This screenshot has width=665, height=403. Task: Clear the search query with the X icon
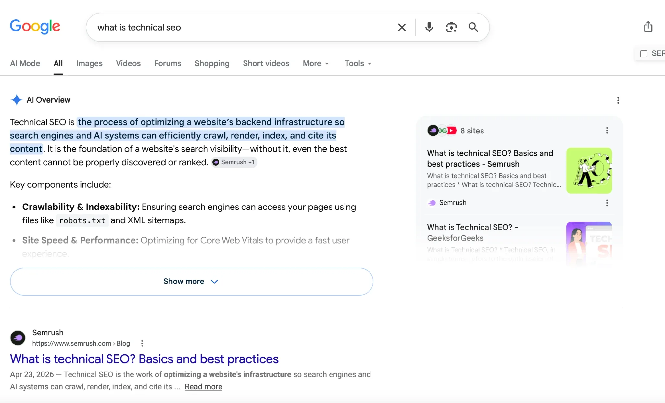(402, 27)
